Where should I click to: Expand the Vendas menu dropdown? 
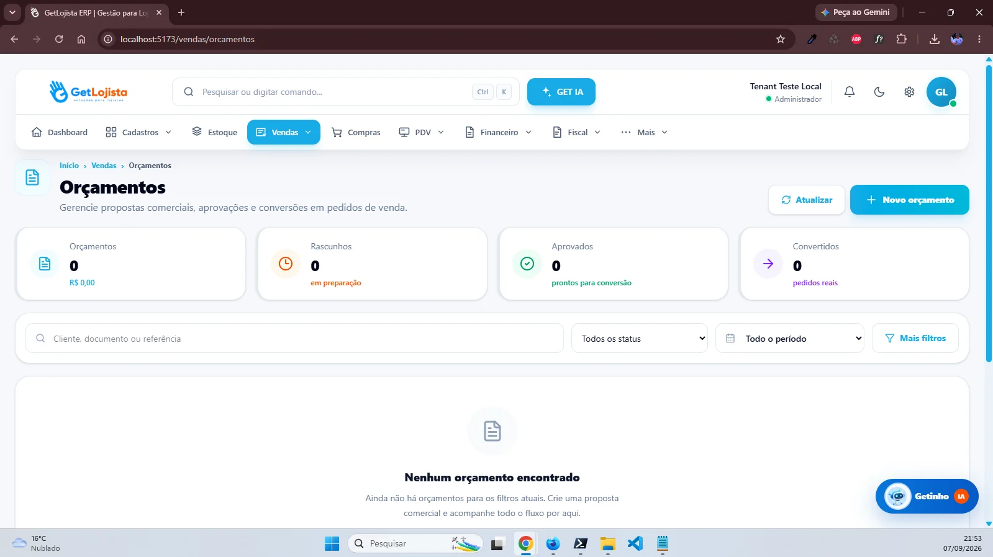pyautogui.click(x=284, y=132)
